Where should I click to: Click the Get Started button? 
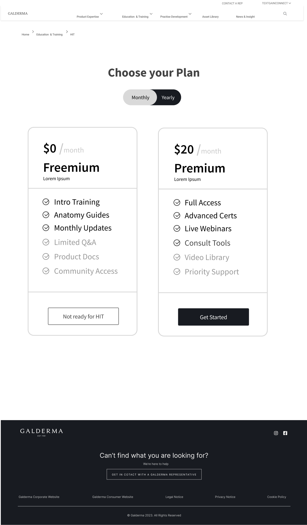tap(213, 317)
